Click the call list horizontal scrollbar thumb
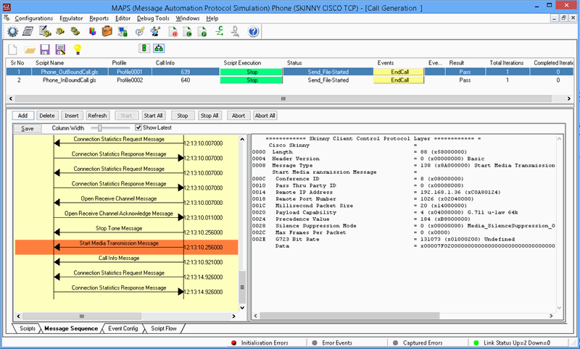This screenshot has height=349, width=580. coord(283,98)
